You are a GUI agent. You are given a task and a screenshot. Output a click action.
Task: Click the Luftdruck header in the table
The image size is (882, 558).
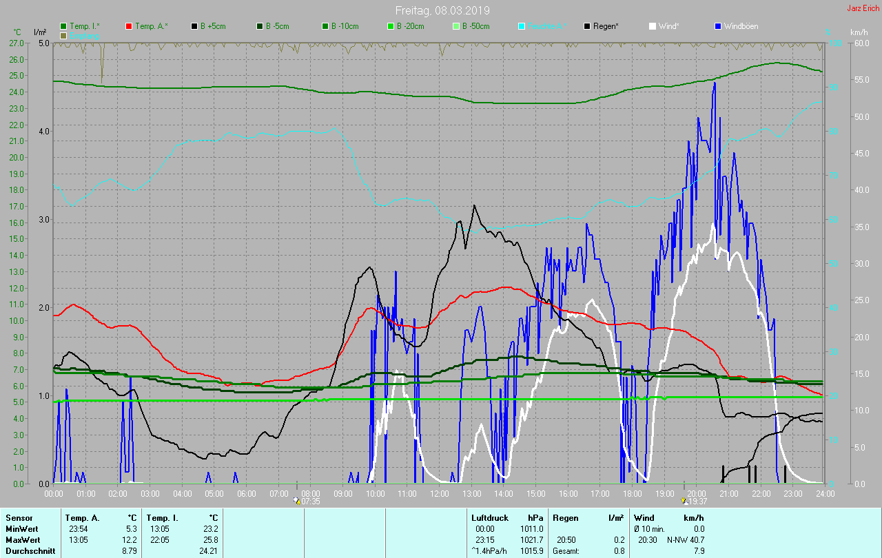click(x=490, y=517)
